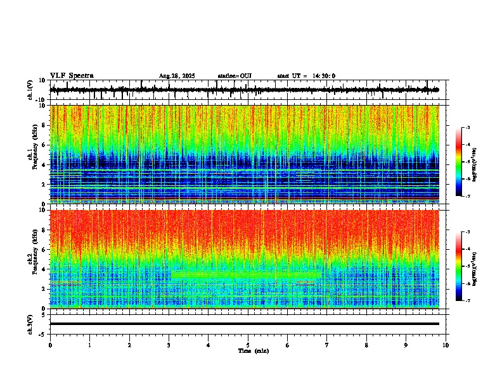The width and height of the screenshot is (502, 387).
Task: Click the "2" kHz tick on ch.1 frequency axis
Action: pyautogui.click(x=44, y=185)
